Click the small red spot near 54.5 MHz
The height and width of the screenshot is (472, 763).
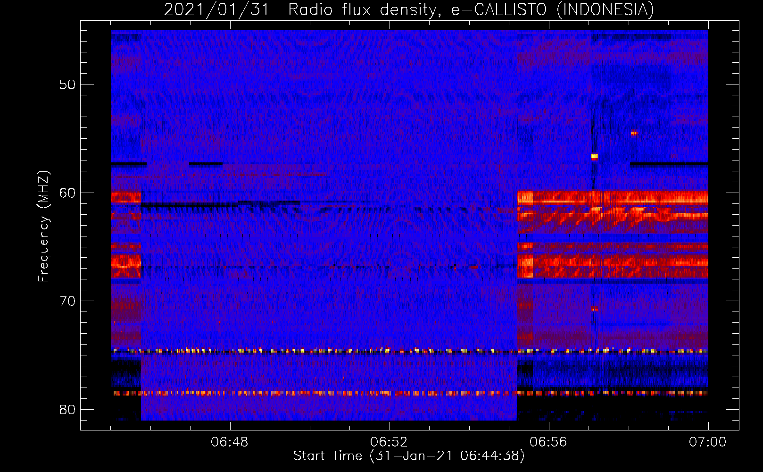(x=633, y=133)
